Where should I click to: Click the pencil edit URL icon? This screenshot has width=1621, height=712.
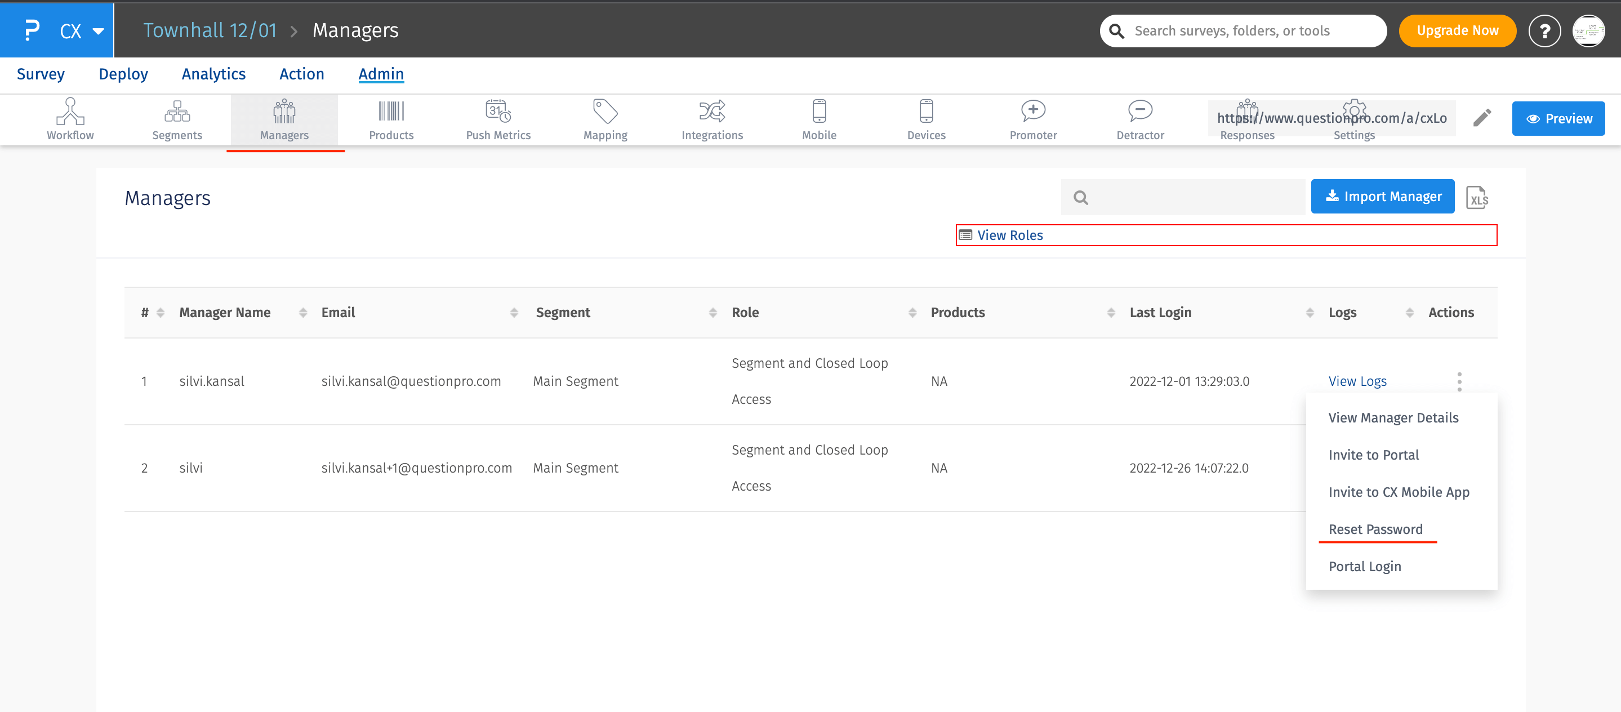pos(1482,118)
